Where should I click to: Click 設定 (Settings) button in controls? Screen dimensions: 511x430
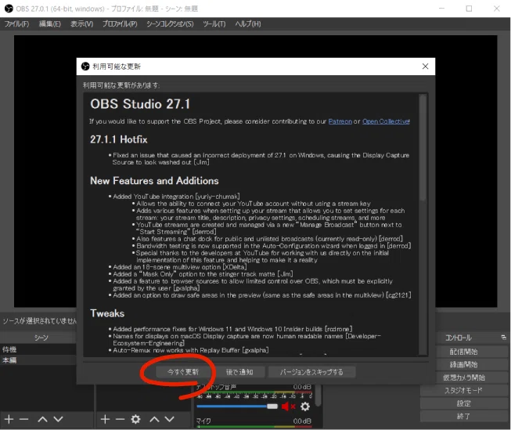pyautogui.click(x=463, y=403)
